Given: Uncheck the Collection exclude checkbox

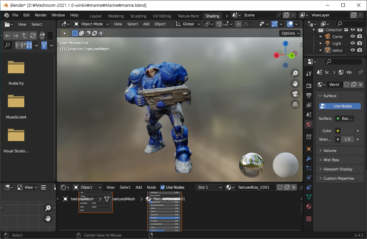Looking at the screenshot, I should click(x=346, y=29).
